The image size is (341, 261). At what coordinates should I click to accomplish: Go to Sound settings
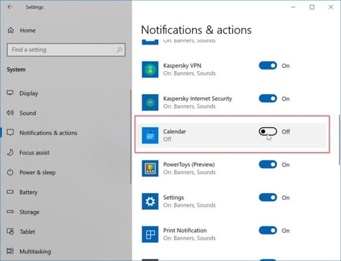coord(28,113)
